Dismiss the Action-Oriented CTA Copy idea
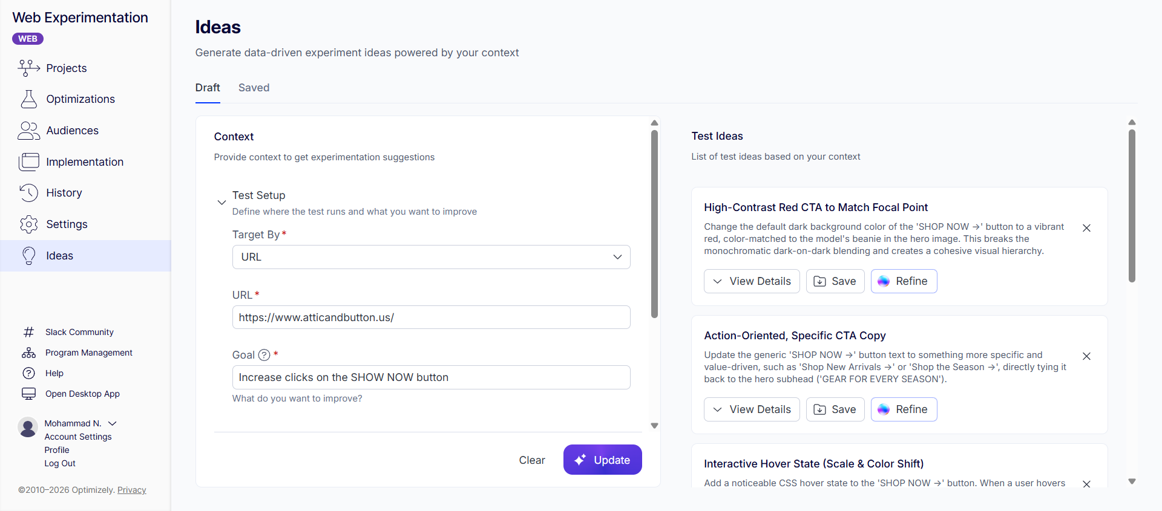This screenshot has height=511, width=1162. 1086,356
